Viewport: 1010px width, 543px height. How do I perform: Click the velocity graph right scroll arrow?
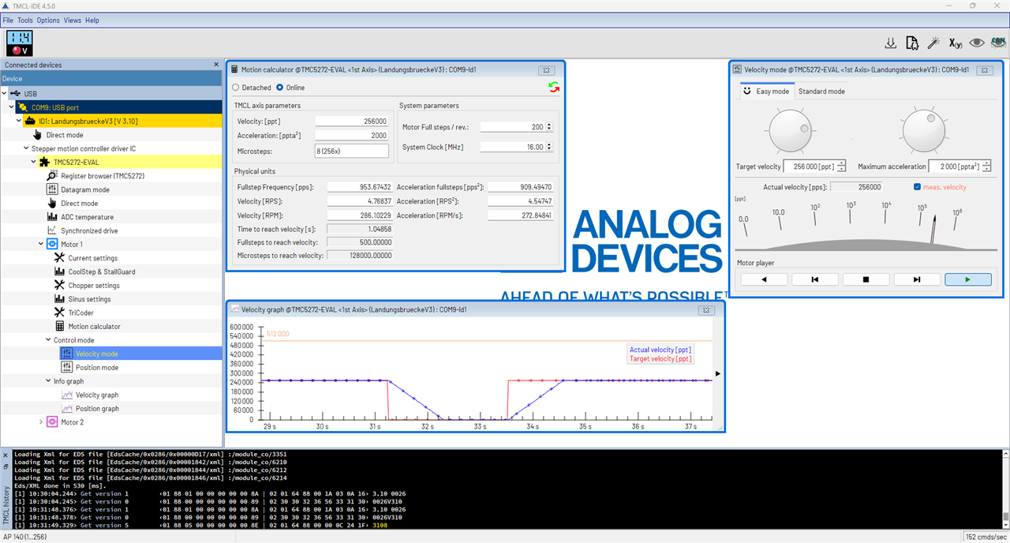(717, 373)
